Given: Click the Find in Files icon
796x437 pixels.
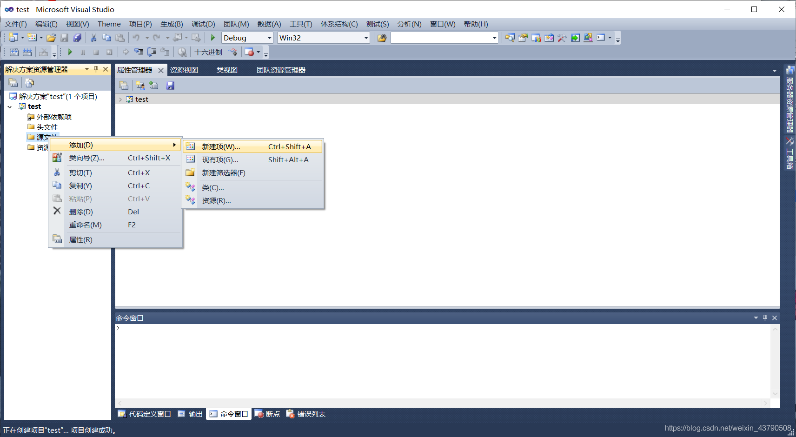Looking at the screenshot, I should [382, 38].
